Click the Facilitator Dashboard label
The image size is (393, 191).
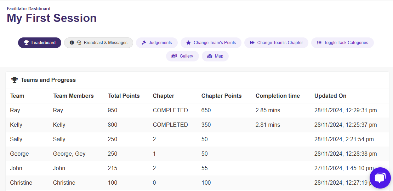29,9
